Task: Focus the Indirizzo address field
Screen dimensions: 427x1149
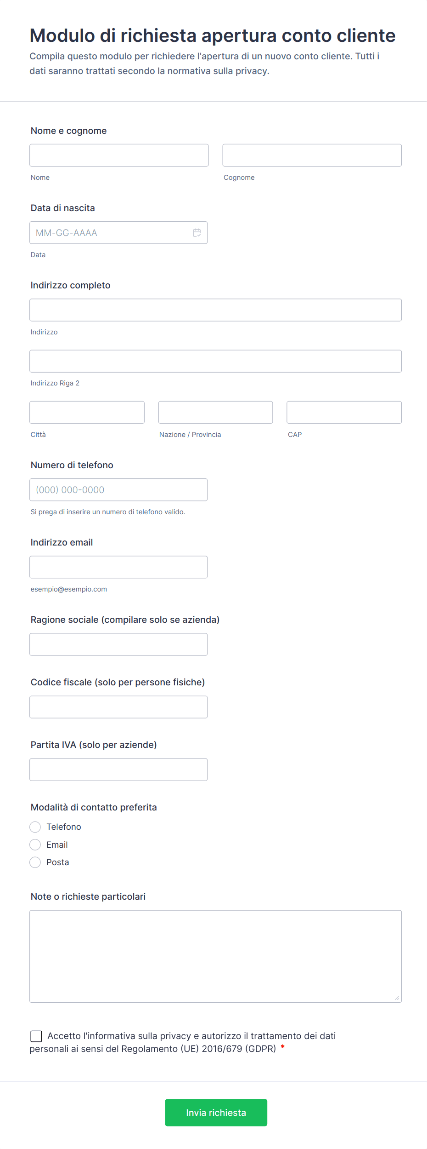Action: (x=215, y=310)
